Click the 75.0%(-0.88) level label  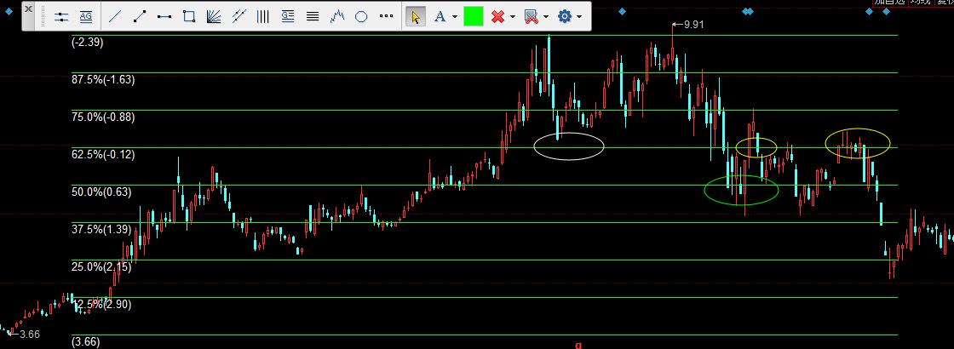tap(103, 117)
